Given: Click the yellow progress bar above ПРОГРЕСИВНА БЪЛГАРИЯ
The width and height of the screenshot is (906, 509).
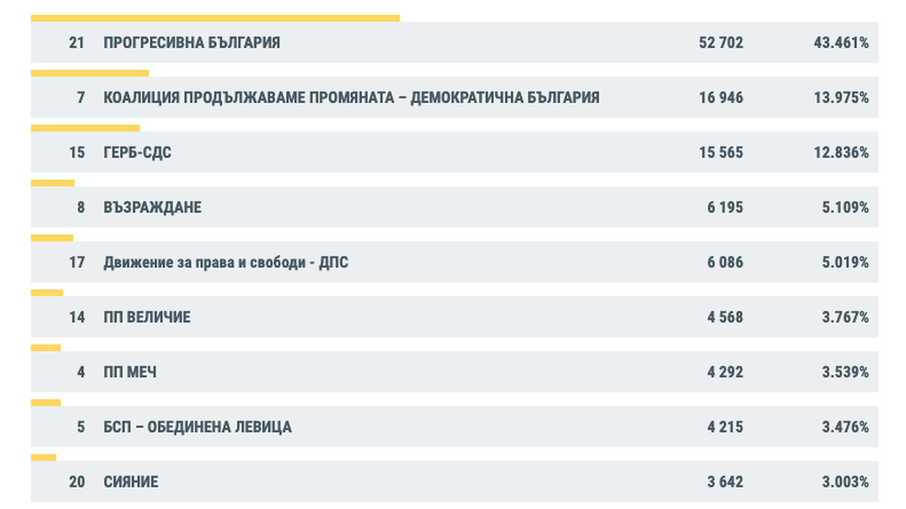Looking at the screenshot, I should click(x=215, y=18).
